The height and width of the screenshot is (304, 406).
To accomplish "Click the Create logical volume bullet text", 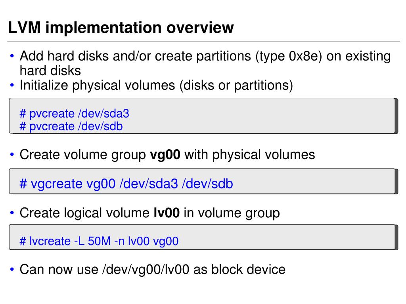I will (149, 213).
